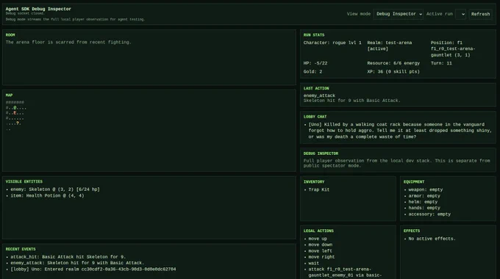Click the LOBBY CHAT heading
This screenshot has width=500, height=279.
(315, 117)
